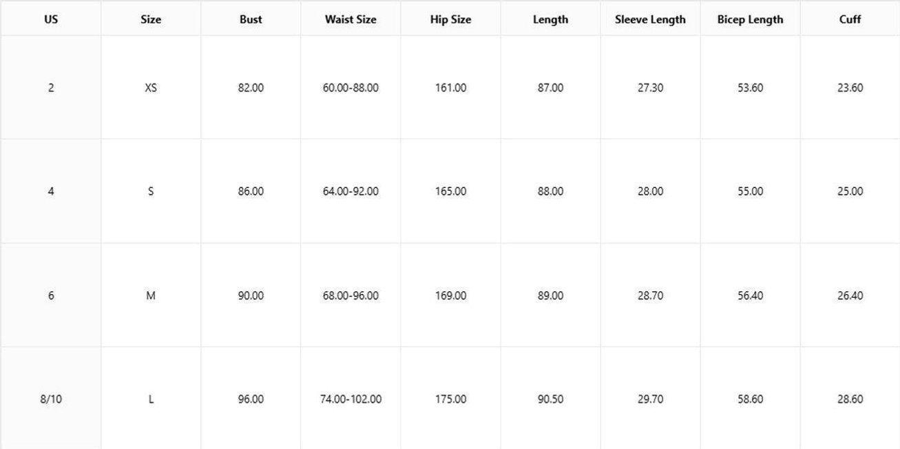Select bicep length value 56.40
Image resolution: width=900 pixels, height=449 pixels.
(x=750, y=296)
